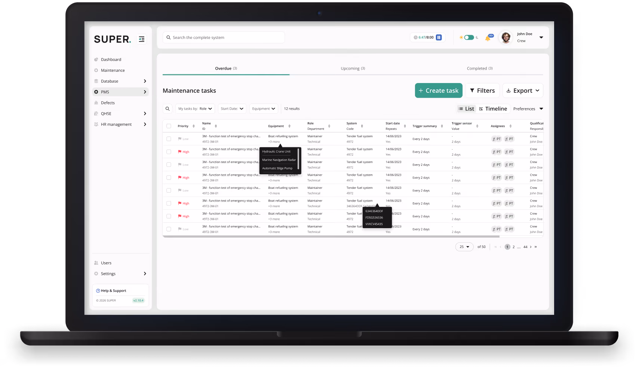Open Users via its sidebar icon
639x368 pixels.
pos(96,263)
